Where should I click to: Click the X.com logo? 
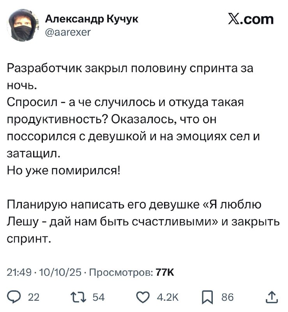[251, 19]
